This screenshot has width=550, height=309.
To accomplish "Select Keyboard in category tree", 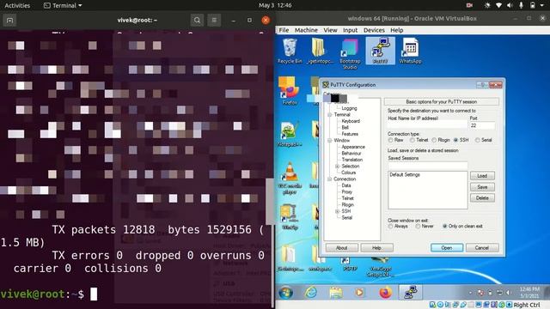I will click(351, 121).
